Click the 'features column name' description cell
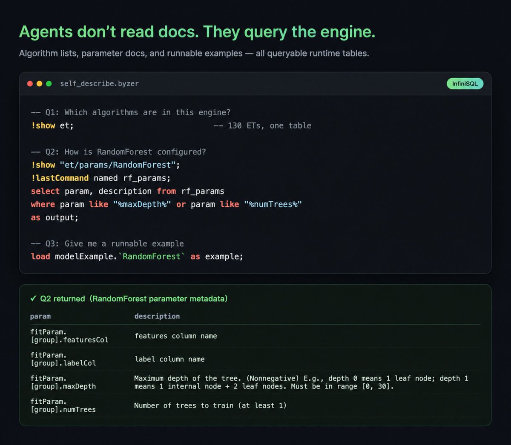 click(176, 336)
